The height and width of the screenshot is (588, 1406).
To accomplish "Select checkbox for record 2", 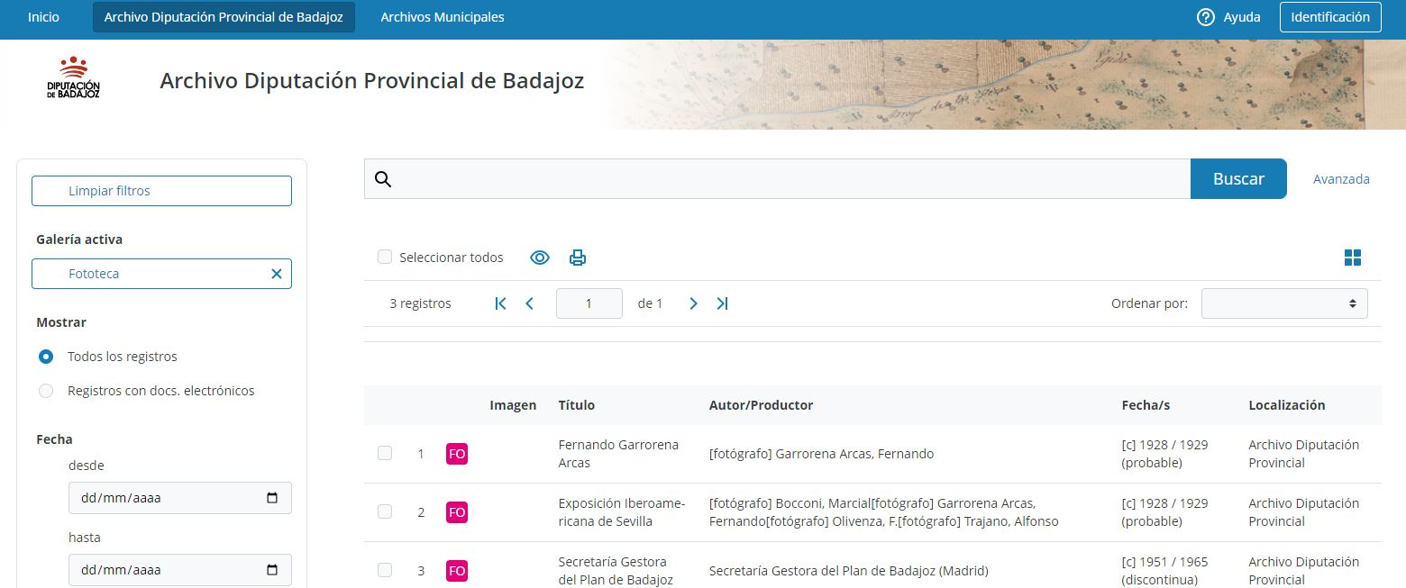I will (385, 512).
